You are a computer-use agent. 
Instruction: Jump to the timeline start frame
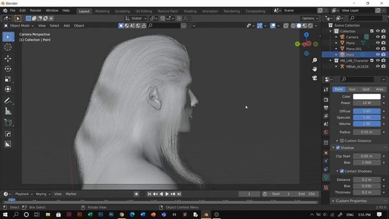149,194
